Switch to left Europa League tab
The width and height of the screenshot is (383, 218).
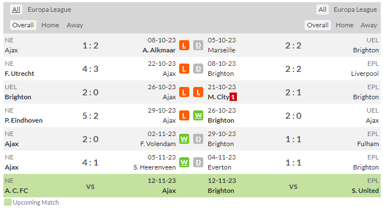(49, 9)
